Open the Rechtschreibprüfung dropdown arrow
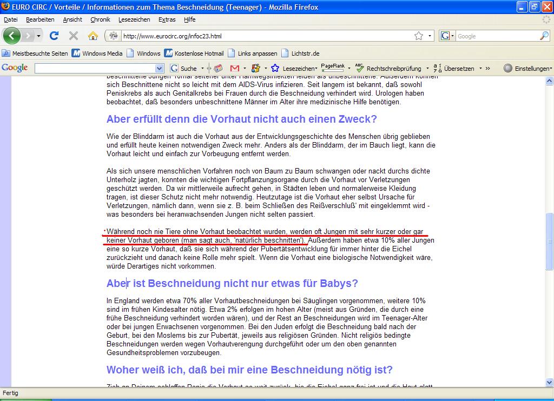554x401 pixels. [x=427, y=69]
